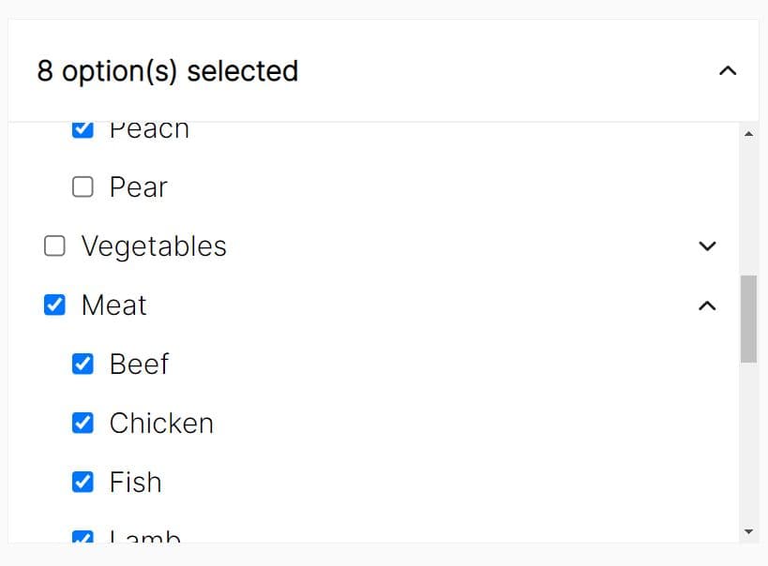The width and height of the screenshot is (768, 566).
Task: Uncheck the Lamb checkbox
Action: [x=83, y=538]
